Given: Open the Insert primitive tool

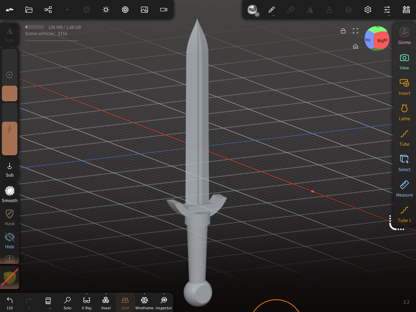Looking at the screenshot, I should tap(404, 87).
